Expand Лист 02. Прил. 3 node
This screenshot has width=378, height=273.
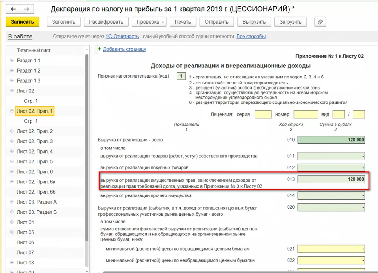(12, 141)
